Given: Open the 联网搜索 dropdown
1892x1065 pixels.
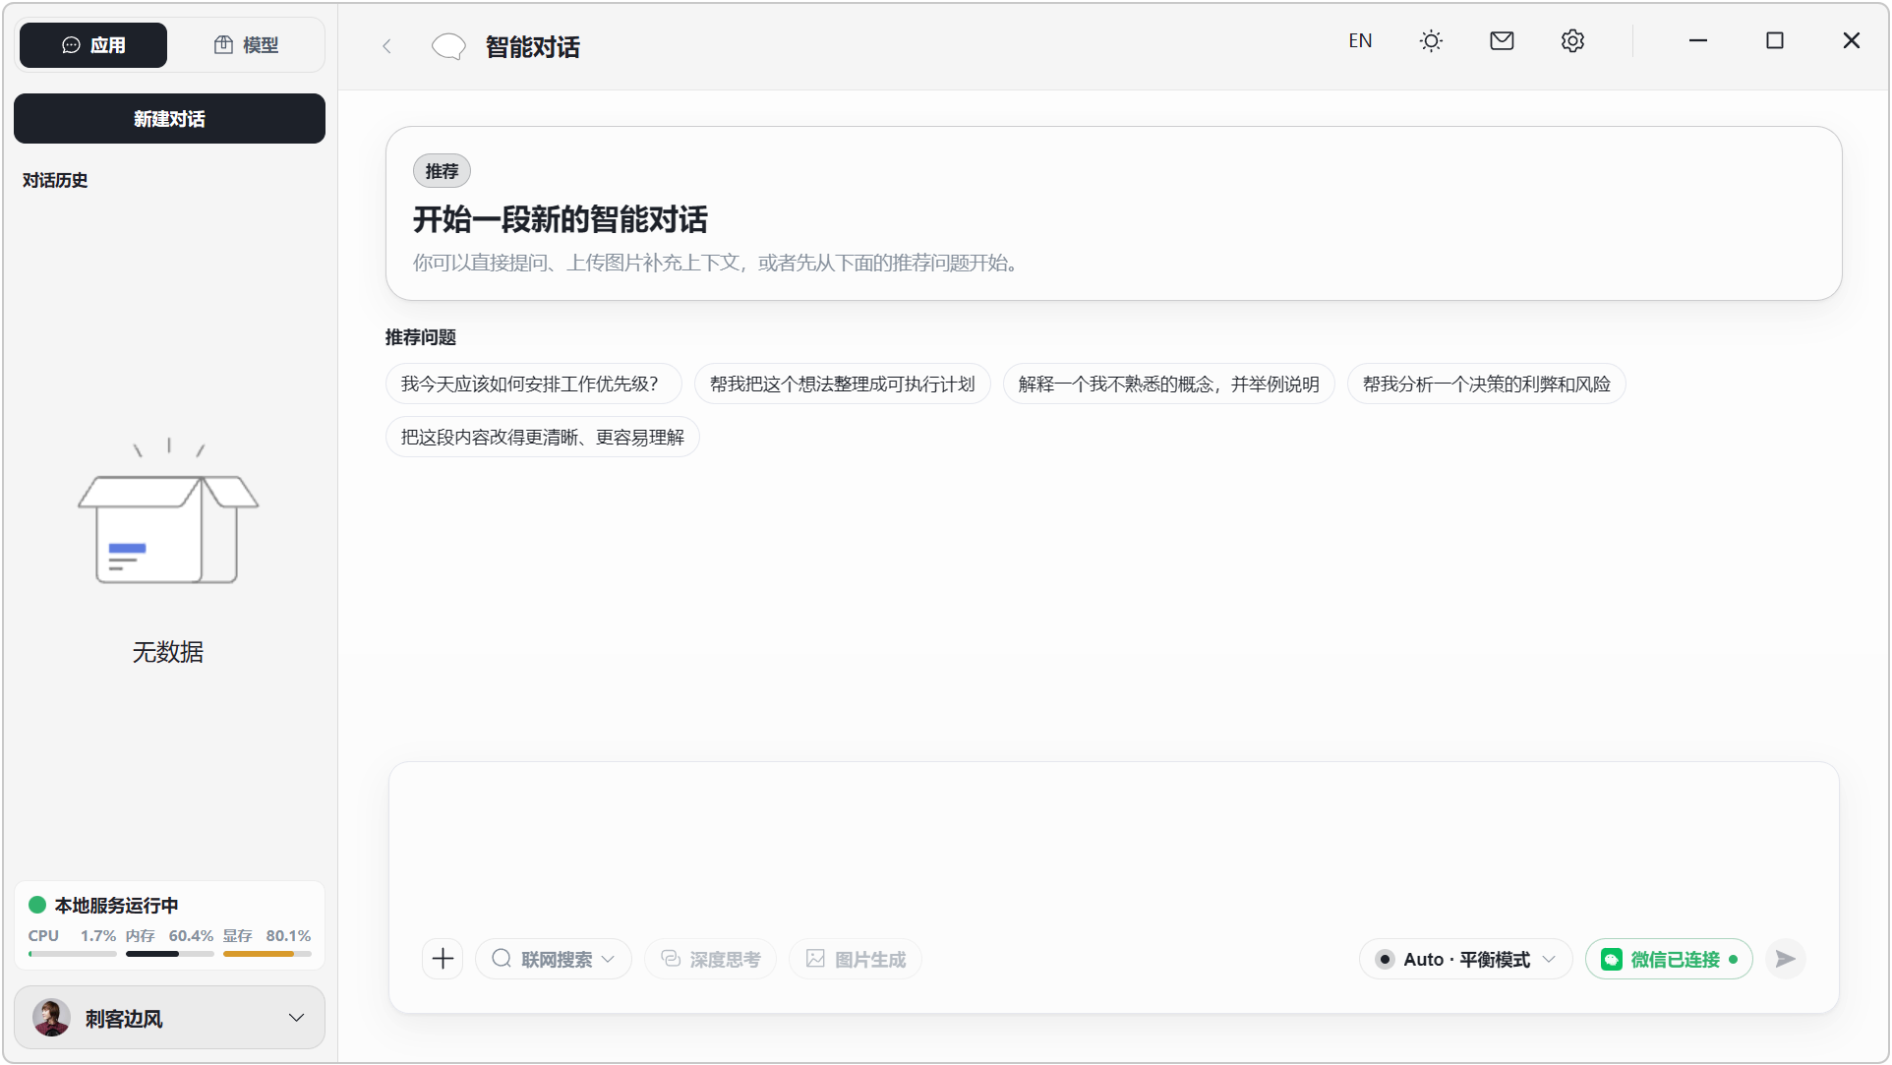Looking at the screenshot, I should pyautogui.click(x=553, y=959).
